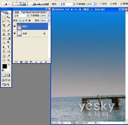The width and height of the screenshot is (128, 125).
Task: Create new fill or adjustment layer
Action: click(x=31, y=62)
